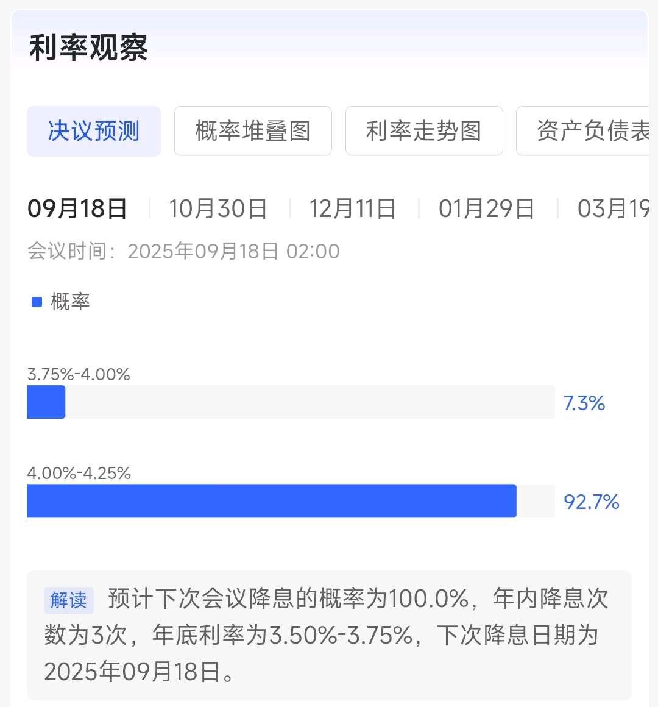This screenshot has width=658, height=707.
Task: Click the blue 3.75%-4.00% probability bar
Action: tap(46, 402)
